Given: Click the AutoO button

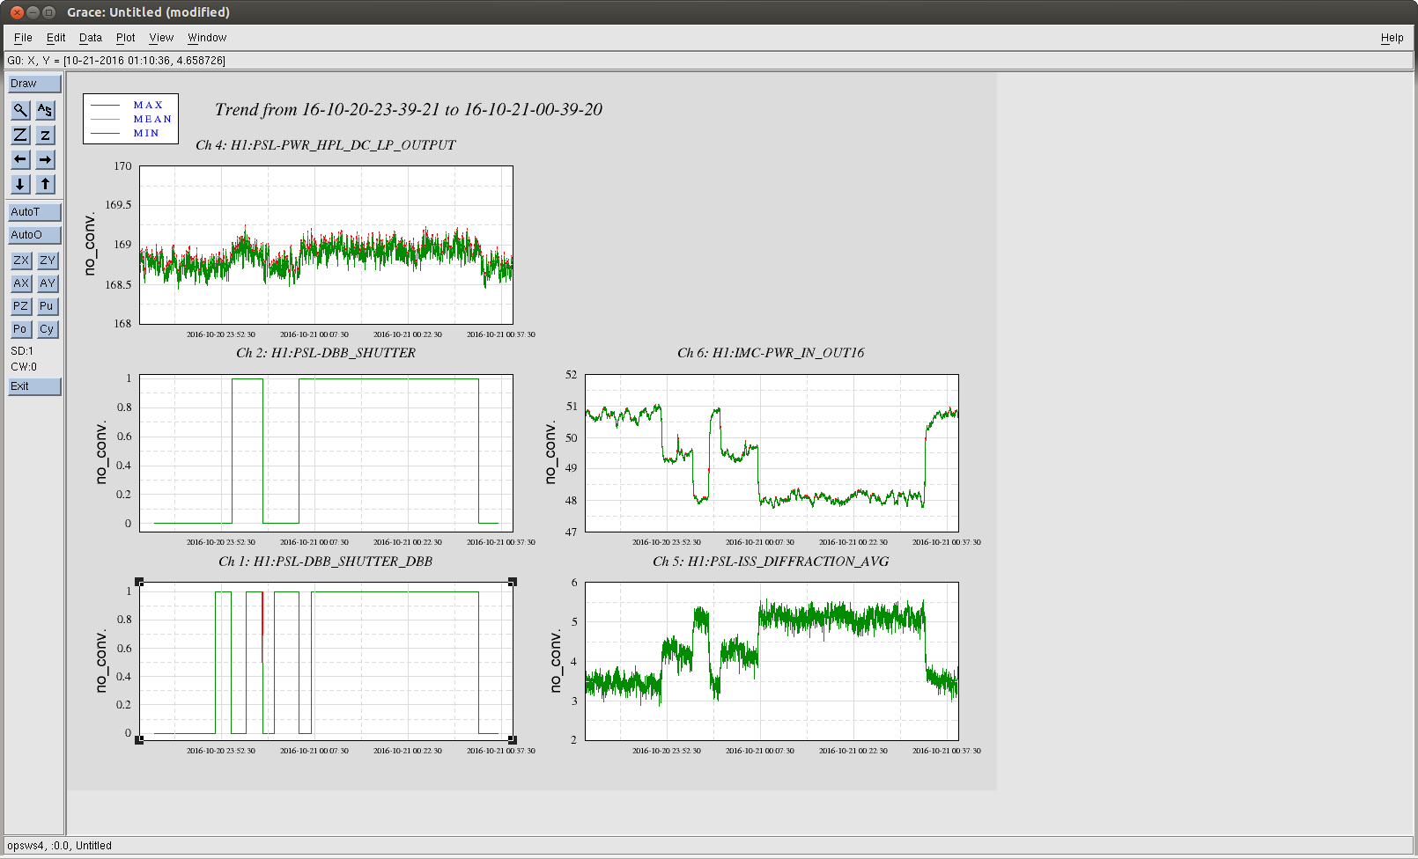Looking at the screenshot, I should 34,235.
